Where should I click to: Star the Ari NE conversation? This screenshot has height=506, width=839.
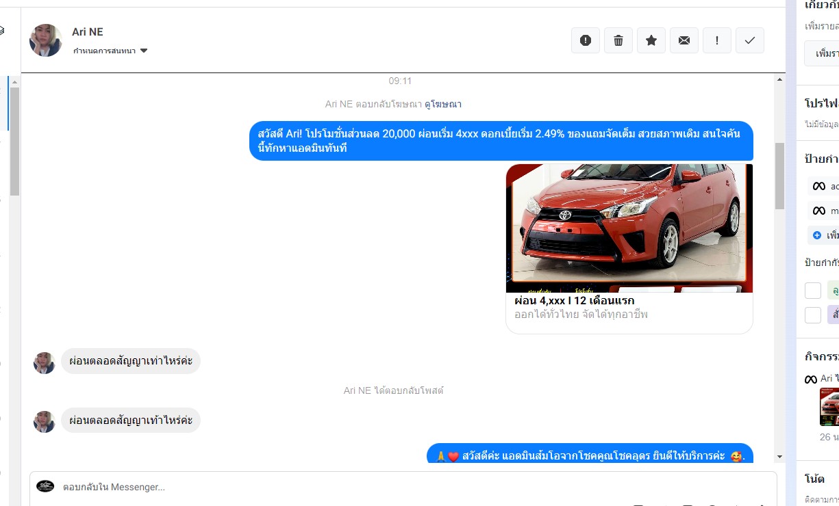coord(651,40)
